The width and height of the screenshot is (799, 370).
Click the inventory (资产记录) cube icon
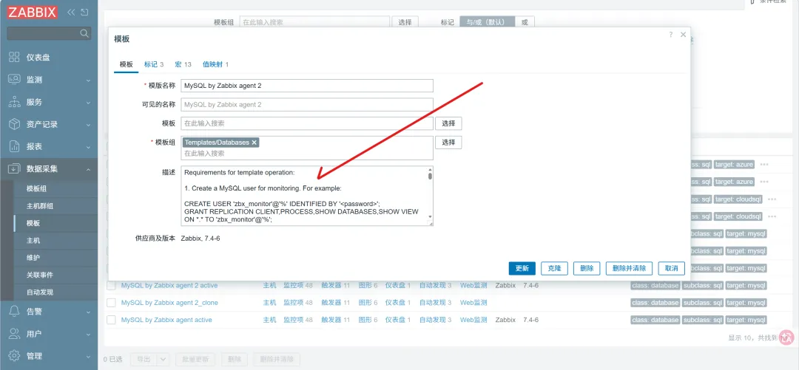[x=14, y=124]
